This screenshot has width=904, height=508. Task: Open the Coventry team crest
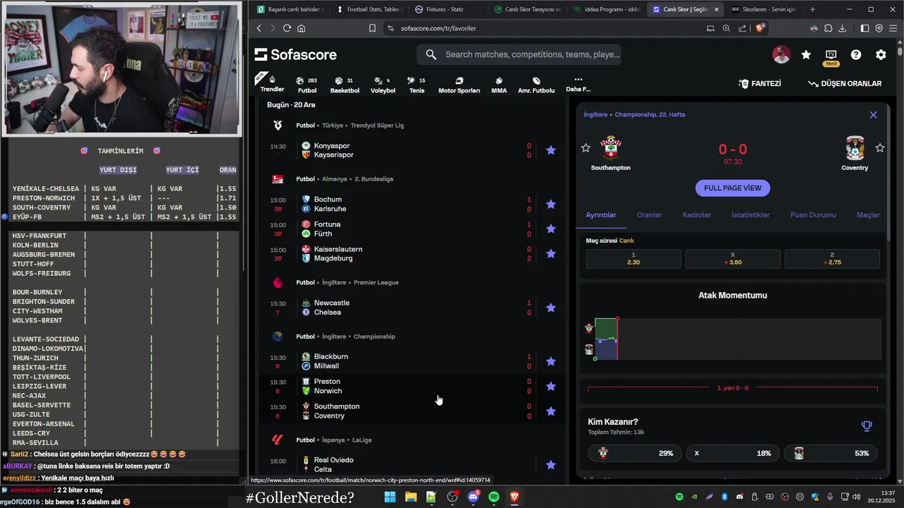tap(855, 148)
